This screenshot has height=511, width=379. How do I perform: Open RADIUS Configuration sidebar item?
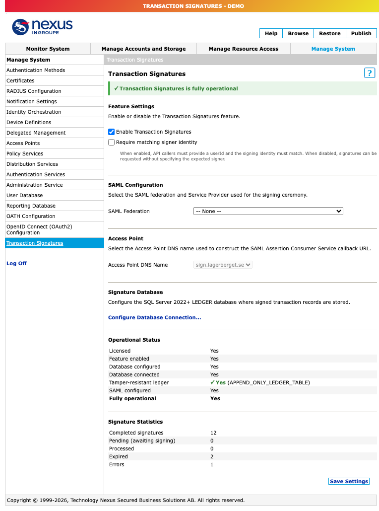coord(55,91)
